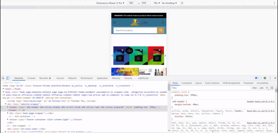This screenshot has height=133, width=278.
Task: Open the Network tab
Action: pyautogui.click(x=72, y=78)
